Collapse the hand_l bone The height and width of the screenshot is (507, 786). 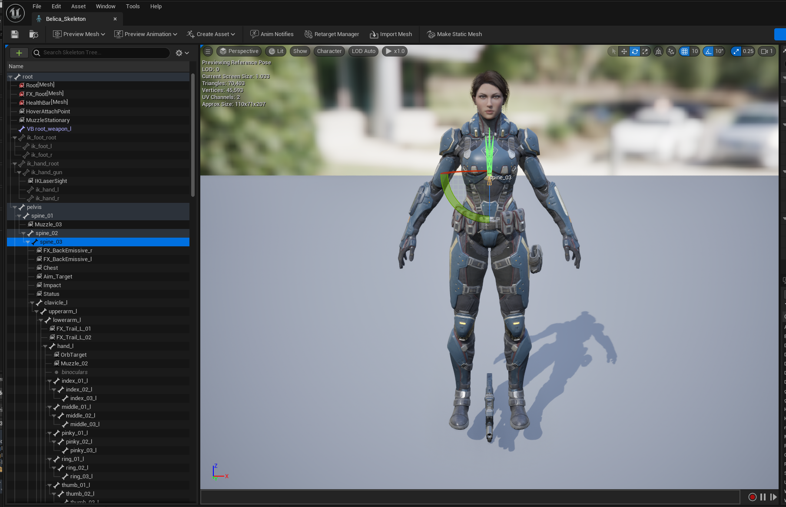click(x=45, y=346)
